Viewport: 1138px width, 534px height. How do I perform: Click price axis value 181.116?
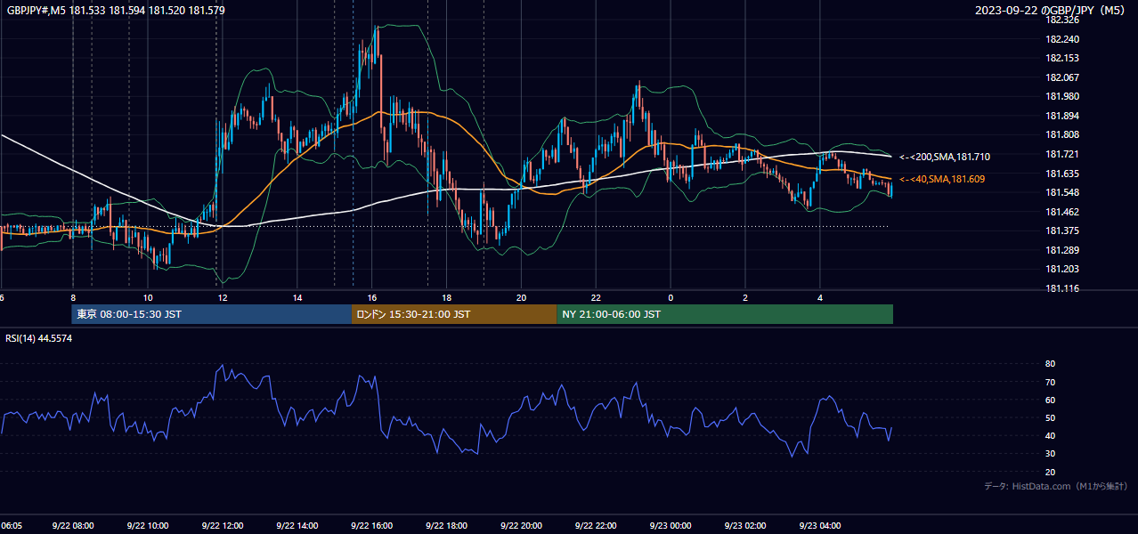[x=1062, y=288]
